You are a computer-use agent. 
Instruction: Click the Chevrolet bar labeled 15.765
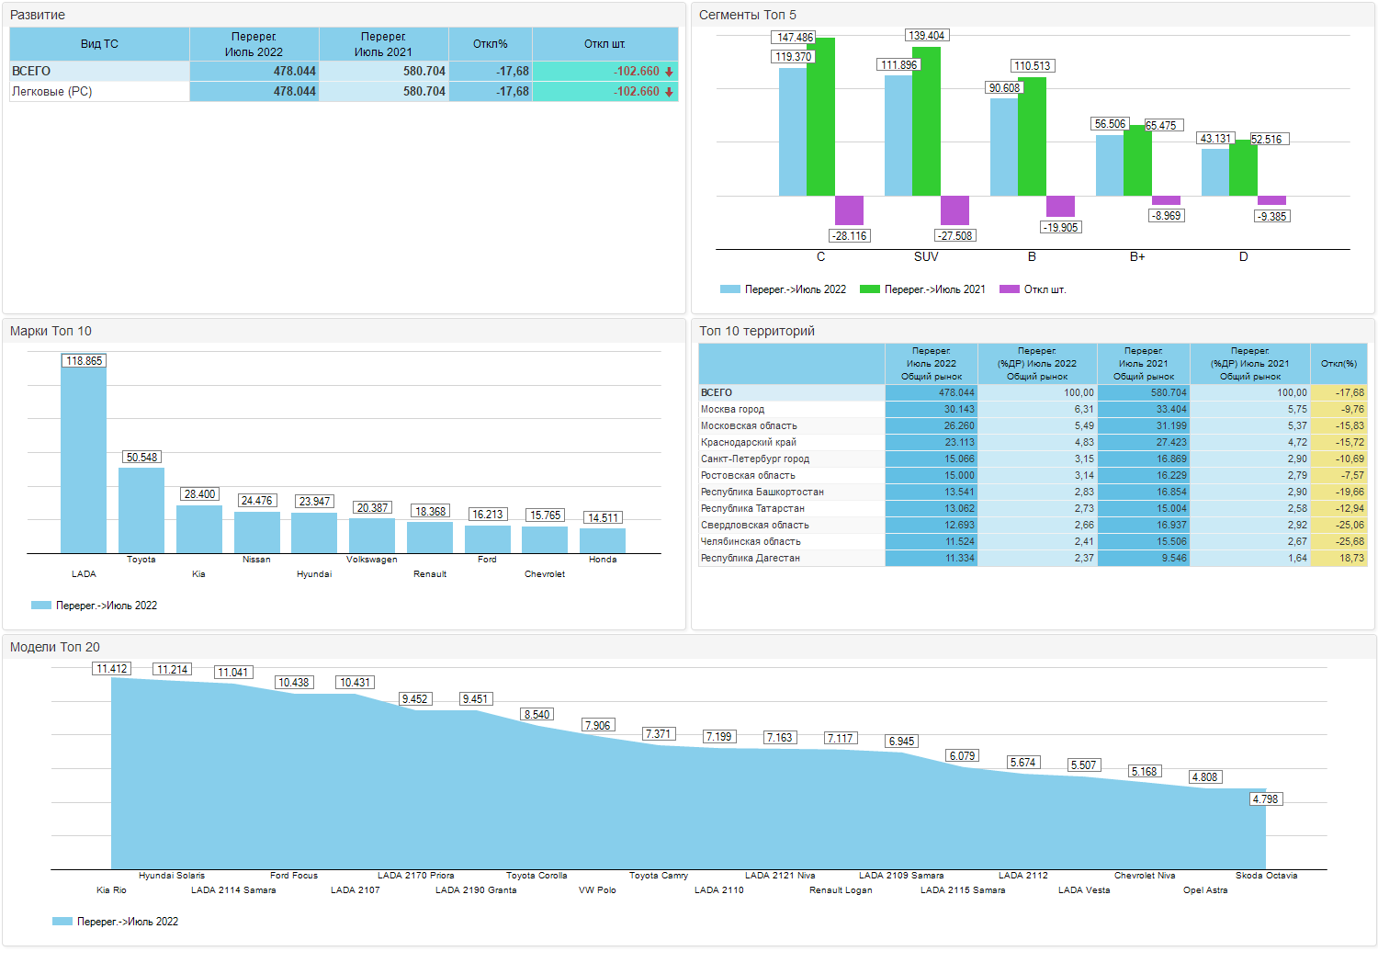click(x=545, y=539)
